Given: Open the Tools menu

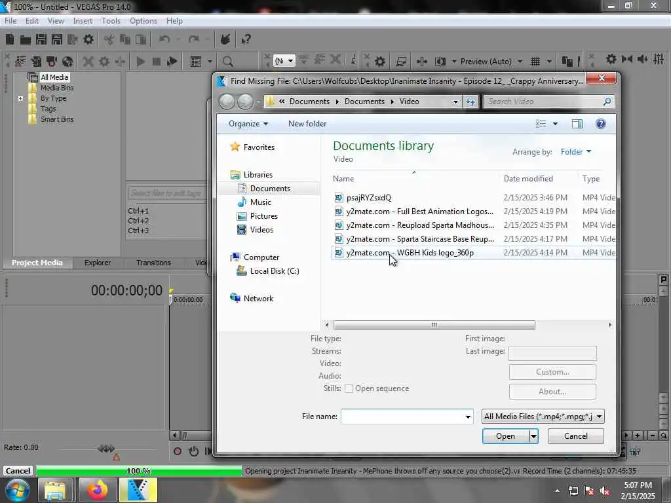Looking at the screenshot, I should pos(111,20).
